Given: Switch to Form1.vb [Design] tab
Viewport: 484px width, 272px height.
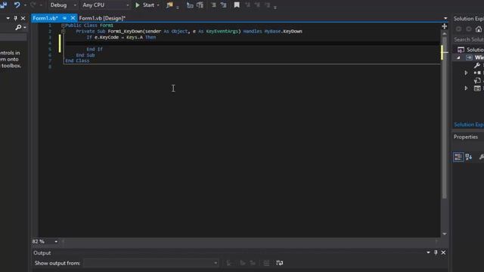Looking at the screenshot, I should pyautogui.click(x=102, y=18).
